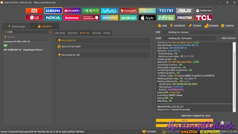
Task: Open the BROM | EDL sub-tab
Action: pyautogui.click(x=85, y=33)
